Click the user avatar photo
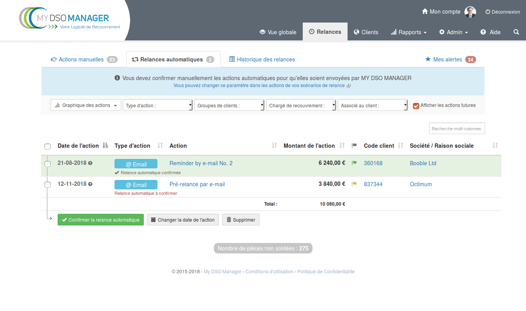The image size is (526, 311). [x=470, y=12]
